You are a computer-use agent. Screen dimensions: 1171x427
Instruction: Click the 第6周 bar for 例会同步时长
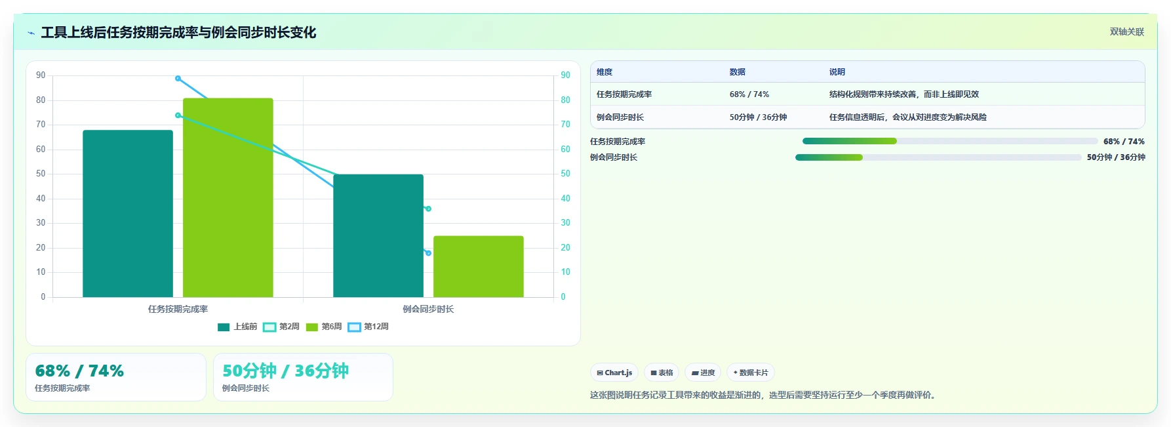click(479, 266)
